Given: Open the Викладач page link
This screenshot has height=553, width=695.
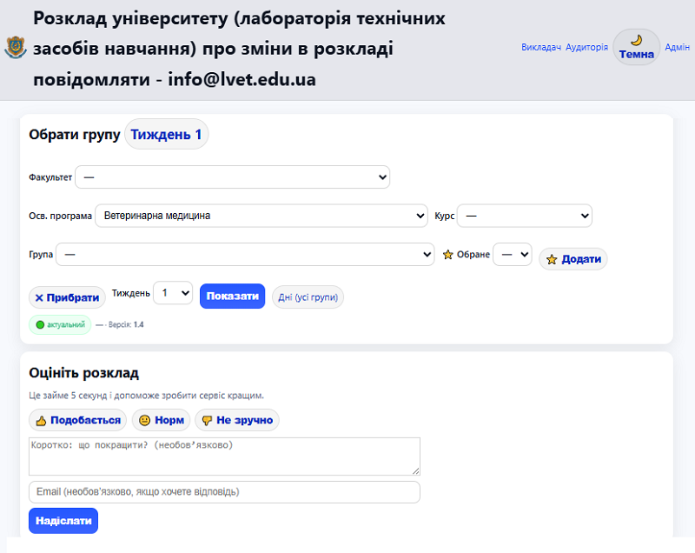Looking at the screenshot, I should point(540,48).
